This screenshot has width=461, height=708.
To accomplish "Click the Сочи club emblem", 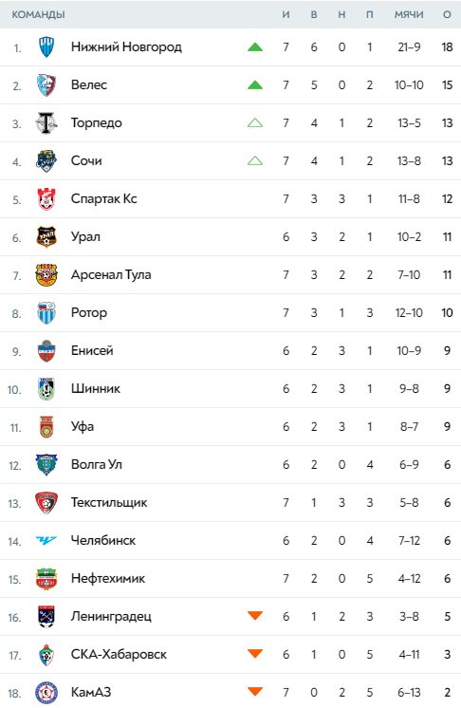I will 46,160.
